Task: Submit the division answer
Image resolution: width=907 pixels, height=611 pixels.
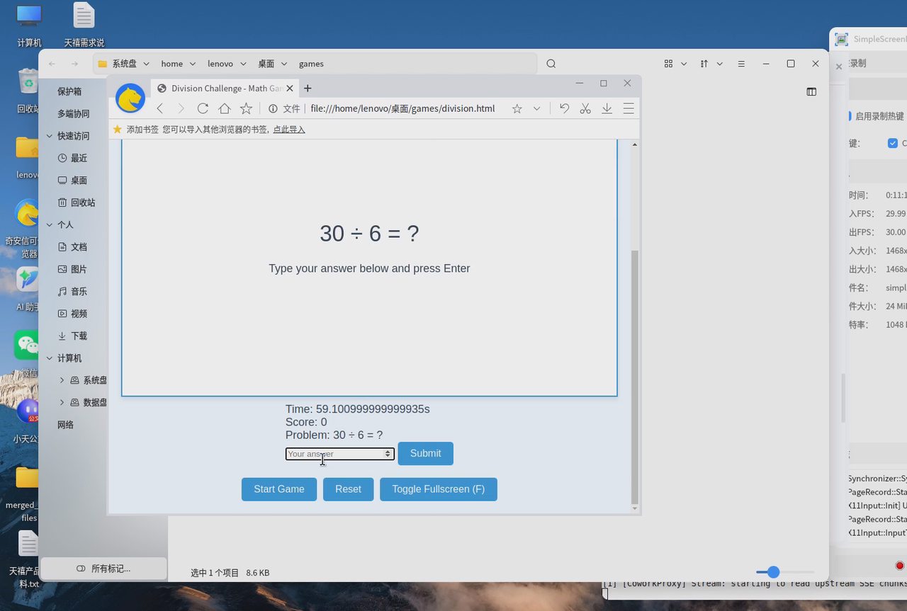Action: click(425, 454)
